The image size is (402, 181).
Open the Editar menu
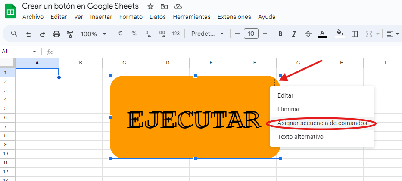[59, 17]
